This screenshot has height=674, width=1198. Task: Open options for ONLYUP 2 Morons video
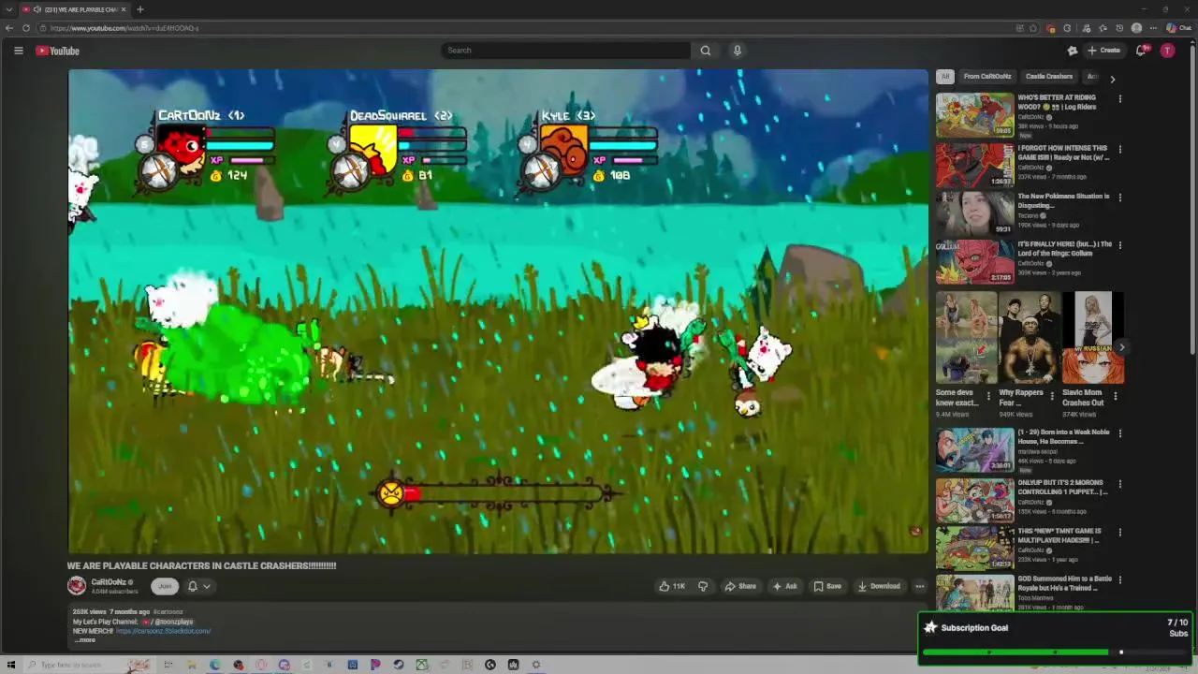(x=1119, y=484)
